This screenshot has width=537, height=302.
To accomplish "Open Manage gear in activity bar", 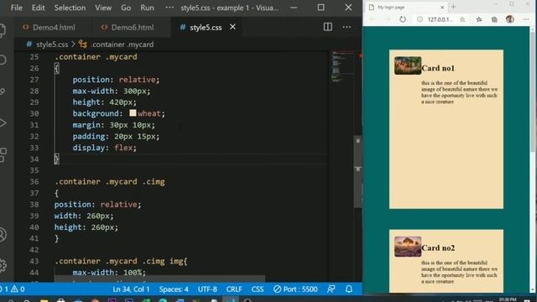I will coord(3,265).
